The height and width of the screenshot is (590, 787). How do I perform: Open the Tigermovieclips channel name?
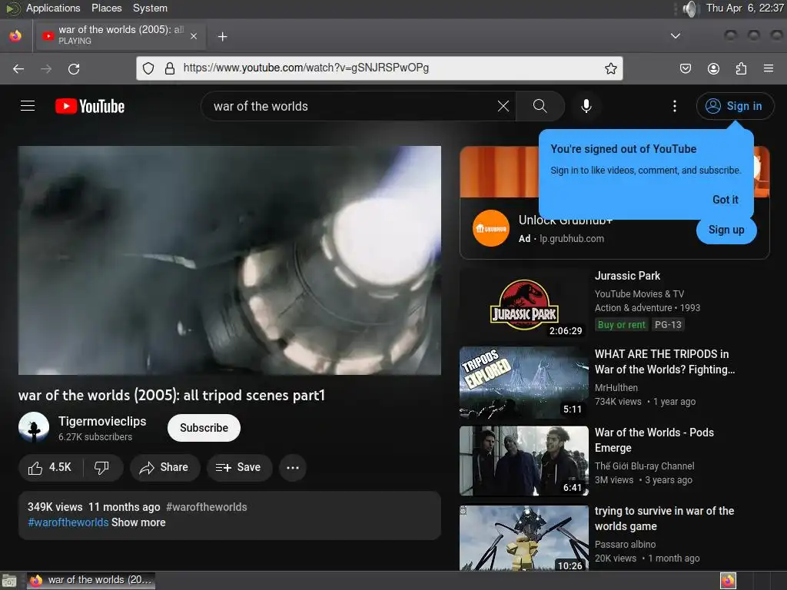click(102, 422)
